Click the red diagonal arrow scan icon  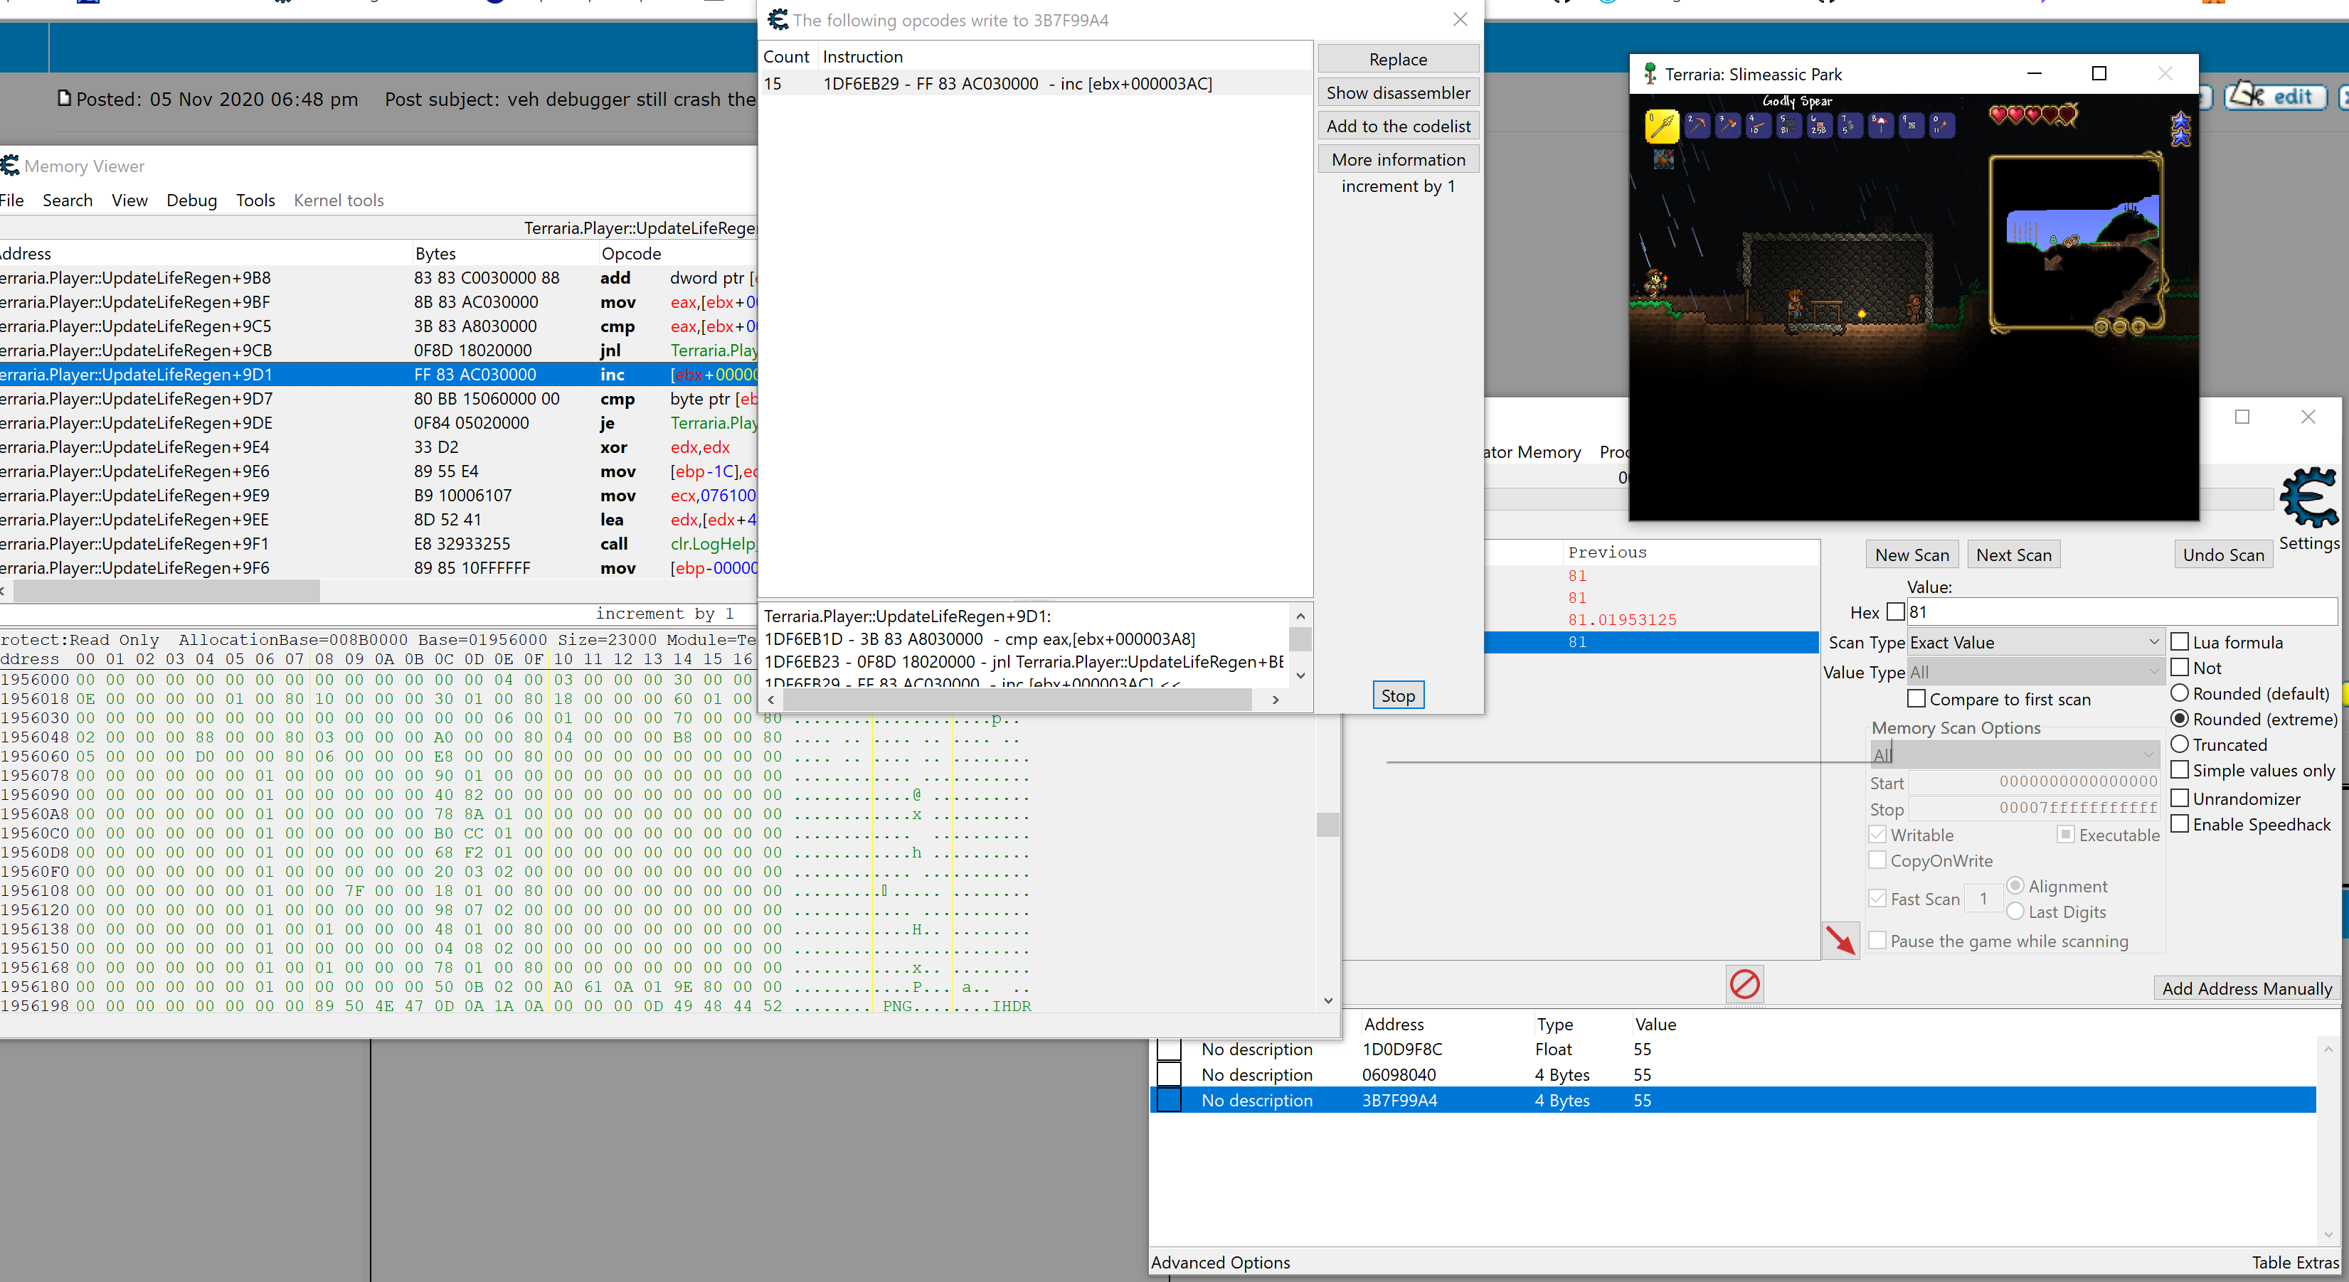point(1842,940)
